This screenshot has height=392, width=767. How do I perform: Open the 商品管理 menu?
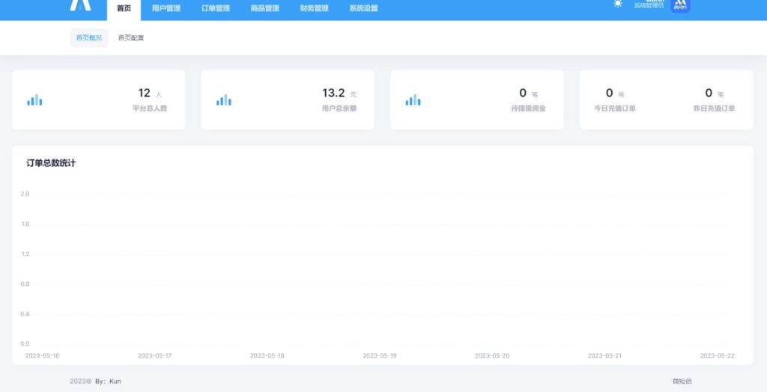pos(264,8)
